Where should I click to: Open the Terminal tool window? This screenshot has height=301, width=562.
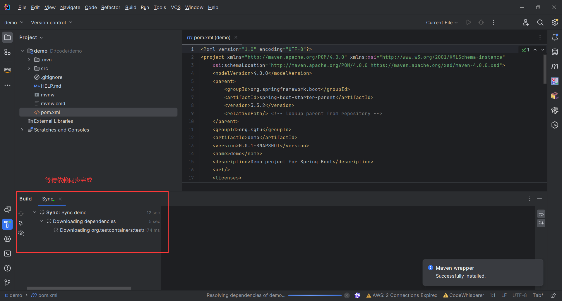click(x=8, y=254)
